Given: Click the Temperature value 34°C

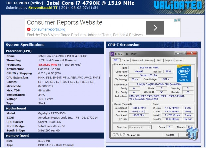Looking at the screenshot, I should [42, 95].
